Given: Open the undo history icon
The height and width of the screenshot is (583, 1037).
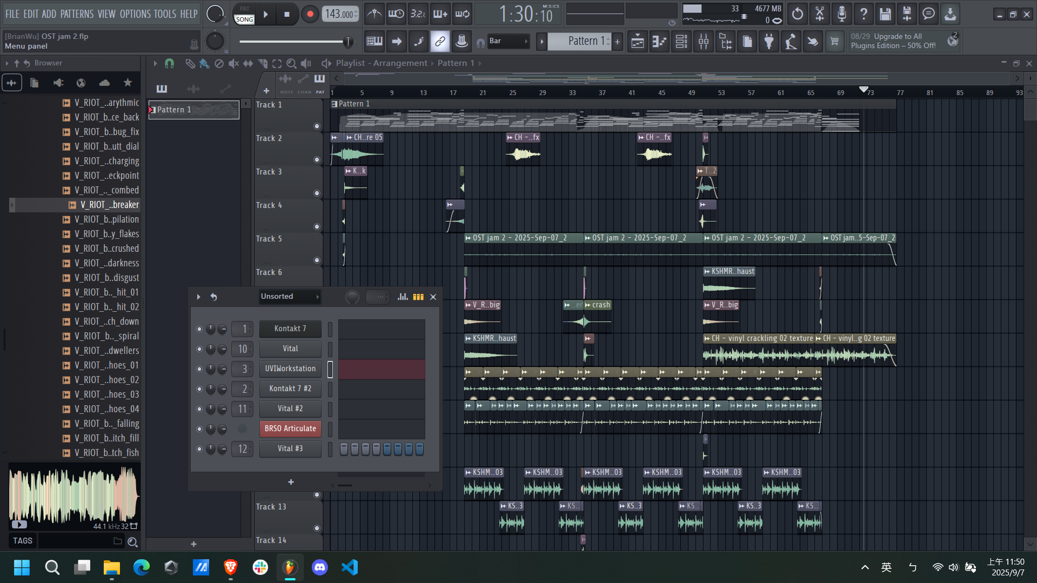Looking at the screenshot, I should (x=798, y=14).
